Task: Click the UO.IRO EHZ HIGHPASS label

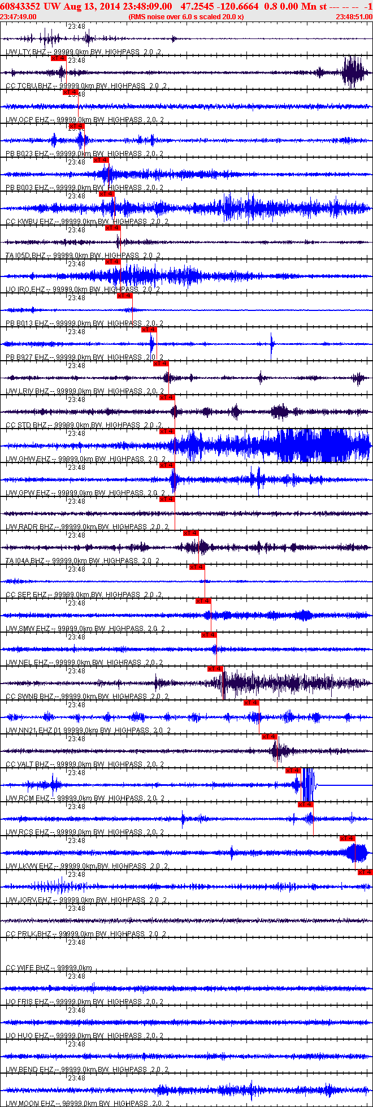Action: click(83, 289)
